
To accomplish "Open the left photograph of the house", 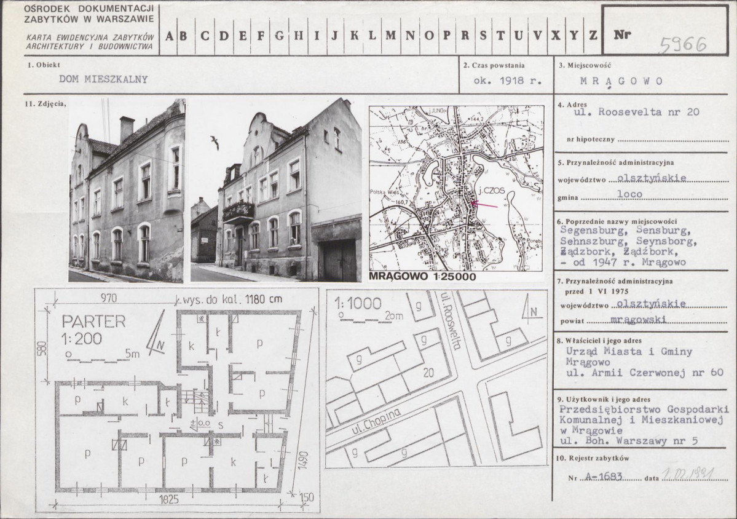I will coord(127,191).
